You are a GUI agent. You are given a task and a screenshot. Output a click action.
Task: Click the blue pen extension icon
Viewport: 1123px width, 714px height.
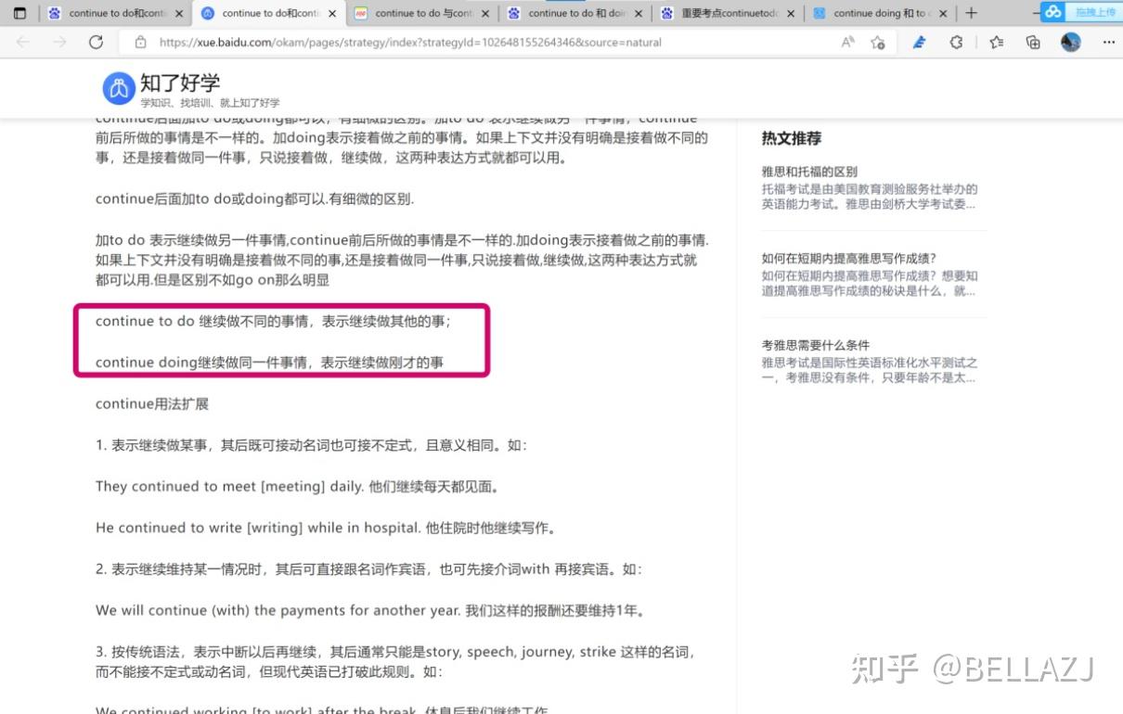920,42
